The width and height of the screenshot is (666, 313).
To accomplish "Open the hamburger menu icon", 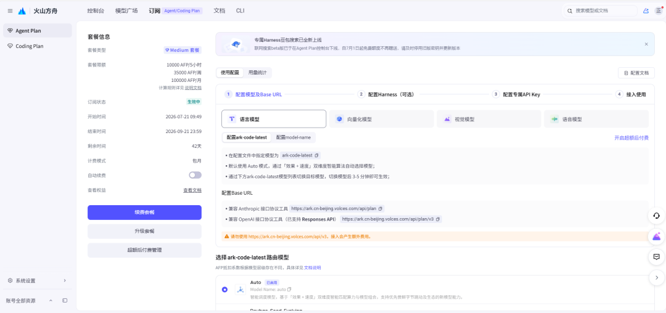I will point(10,11).
